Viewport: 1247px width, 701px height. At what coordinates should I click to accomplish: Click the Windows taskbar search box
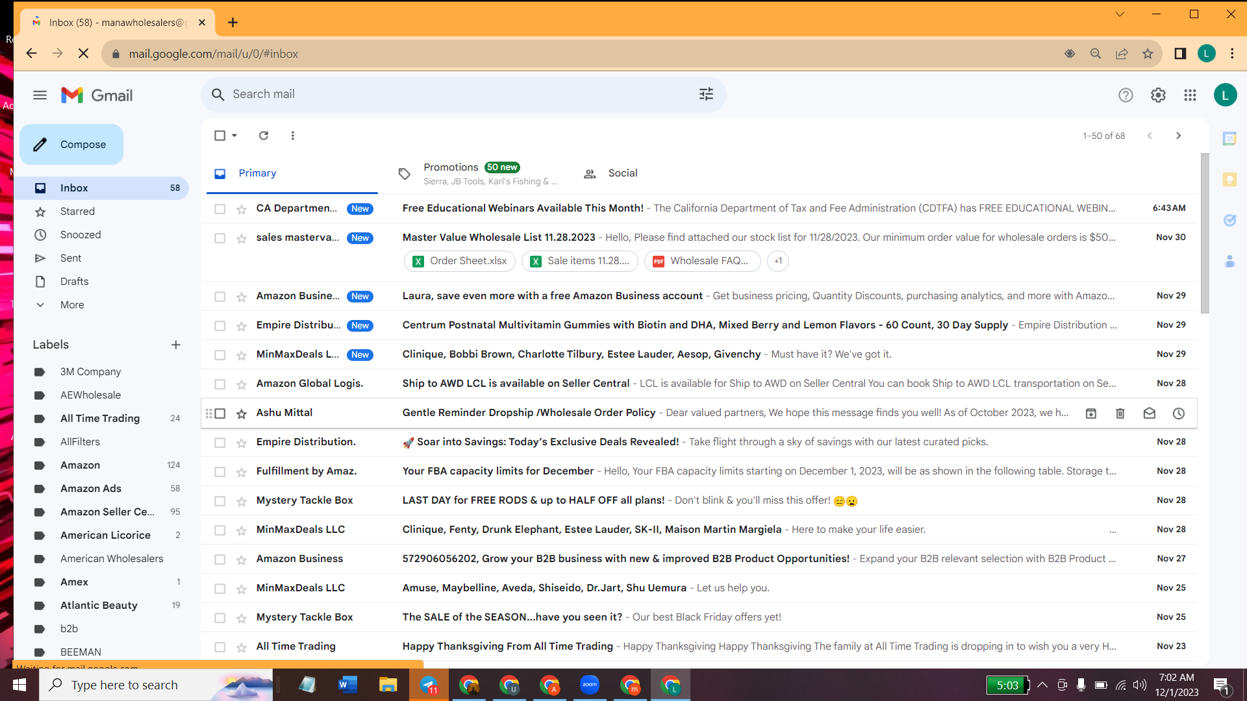click(156, 685)
